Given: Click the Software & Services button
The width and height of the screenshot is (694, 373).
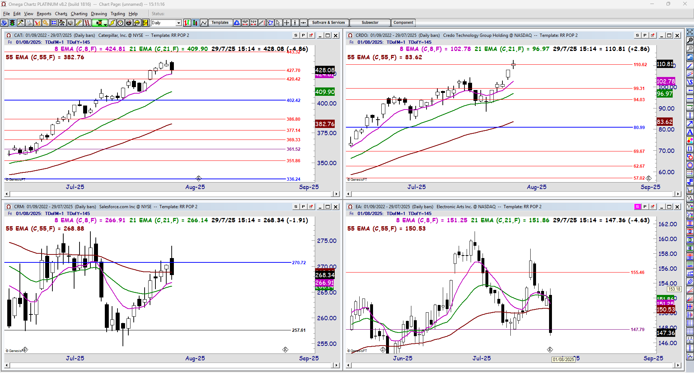Looking at the screenshot, I should [329, 23].
